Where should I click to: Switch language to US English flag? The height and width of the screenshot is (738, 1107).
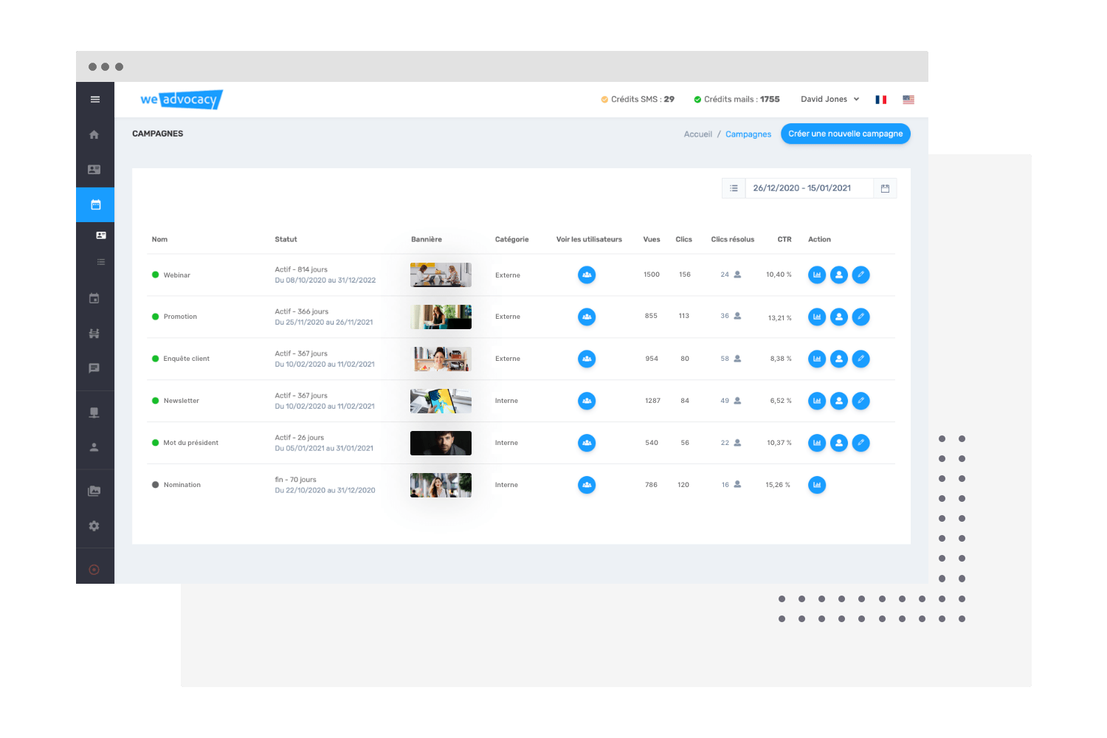(x=908, y=100)
